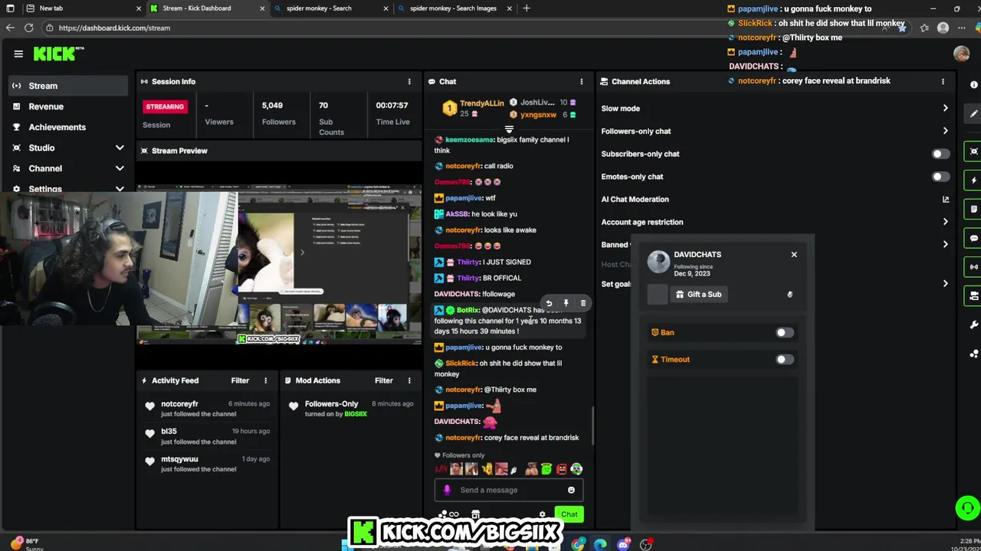Open Activity Feed three-dot options
Image resolution: width=981 pixels, height=551 pixels.
[266, 380]
